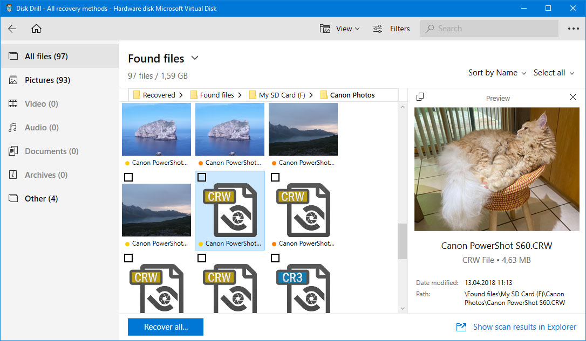Select All files (97) category
Image resolution: width=586 pixels, height=341 pixels.
(60, 57)
